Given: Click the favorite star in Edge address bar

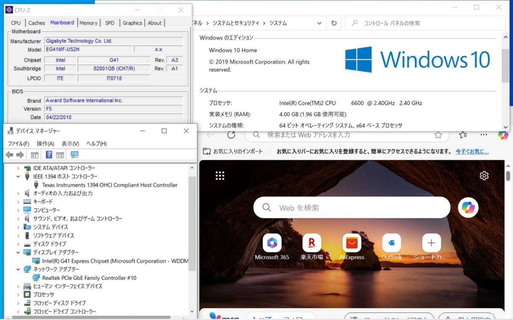Looking at the screenshot, I should (x=438, y=135).
